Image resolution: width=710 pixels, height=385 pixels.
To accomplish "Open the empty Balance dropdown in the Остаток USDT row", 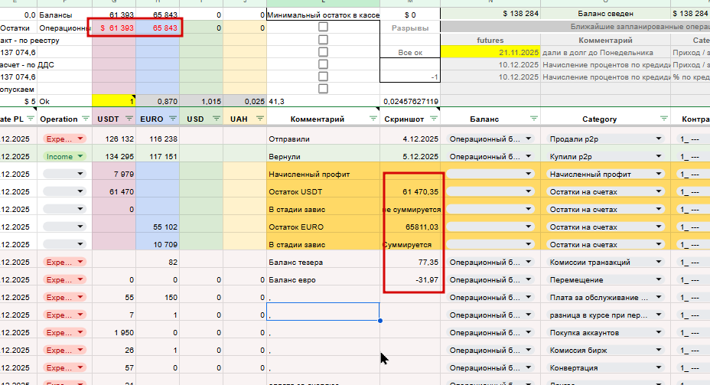I will tap(490, 191).
